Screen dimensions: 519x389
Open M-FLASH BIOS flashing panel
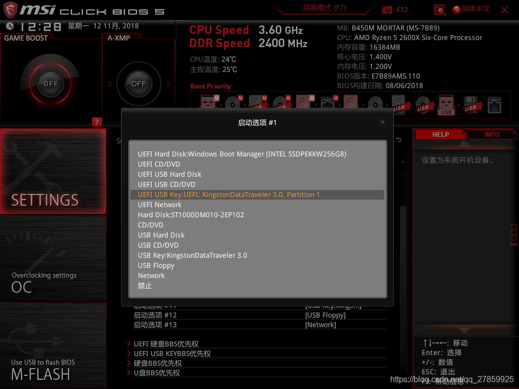coord(53,345)
